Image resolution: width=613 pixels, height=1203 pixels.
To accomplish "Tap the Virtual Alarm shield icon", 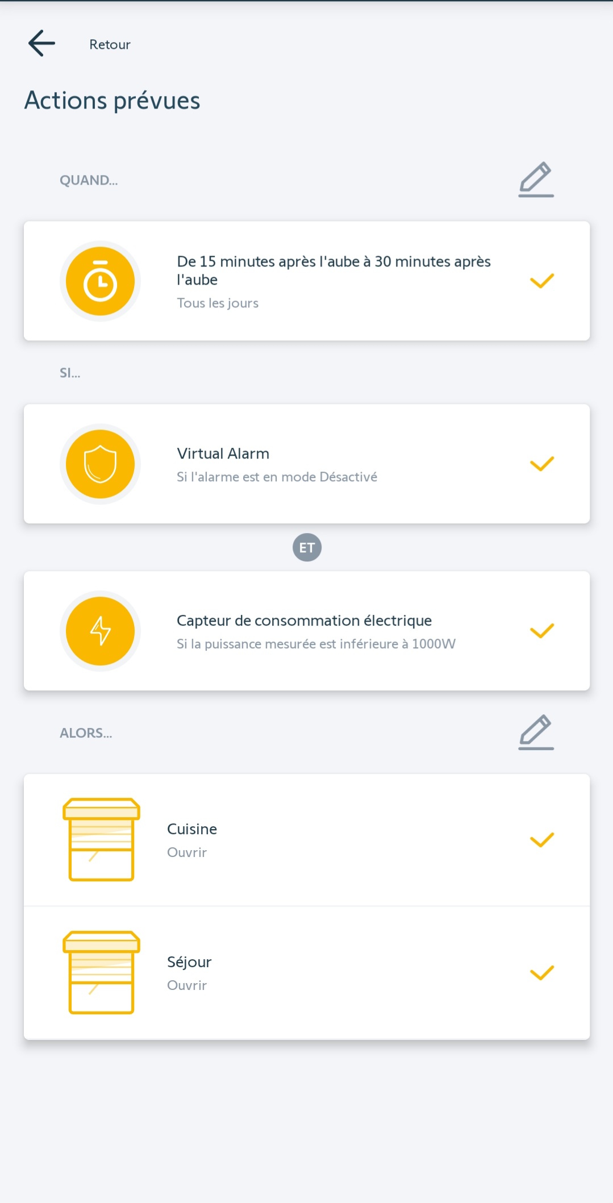I will [x=100, y=464].
